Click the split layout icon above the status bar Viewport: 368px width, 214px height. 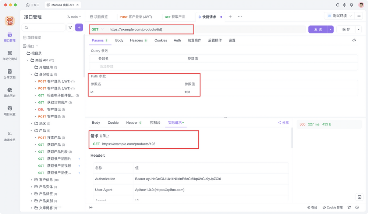(359, 197)
